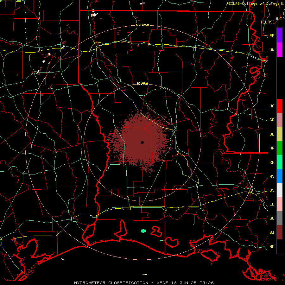The image size is (285, 285).
Task: Click the ND legend label
Action: 272,247
